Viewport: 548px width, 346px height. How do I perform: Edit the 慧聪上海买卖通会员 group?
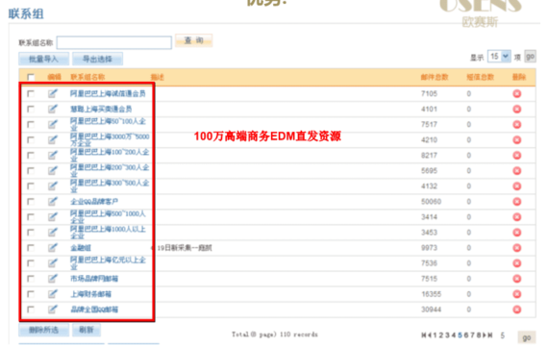(x=53, y=109)
